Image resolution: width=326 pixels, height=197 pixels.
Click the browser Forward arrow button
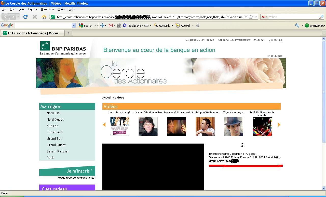tap(13, 17)
